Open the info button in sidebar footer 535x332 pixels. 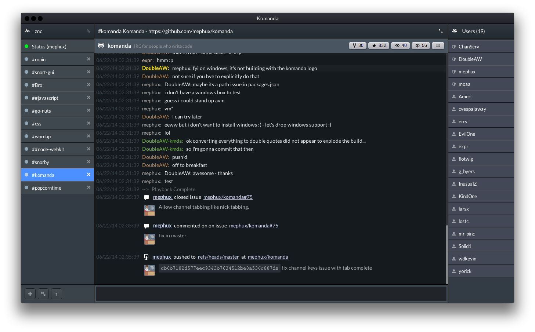[56, 294]
